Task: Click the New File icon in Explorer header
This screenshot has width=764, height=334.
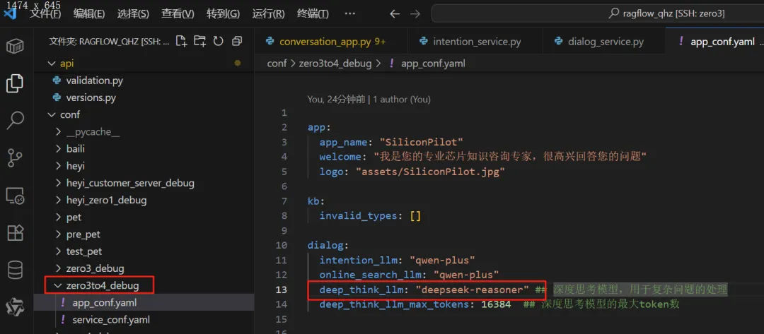Action: (x=181, y=42)
